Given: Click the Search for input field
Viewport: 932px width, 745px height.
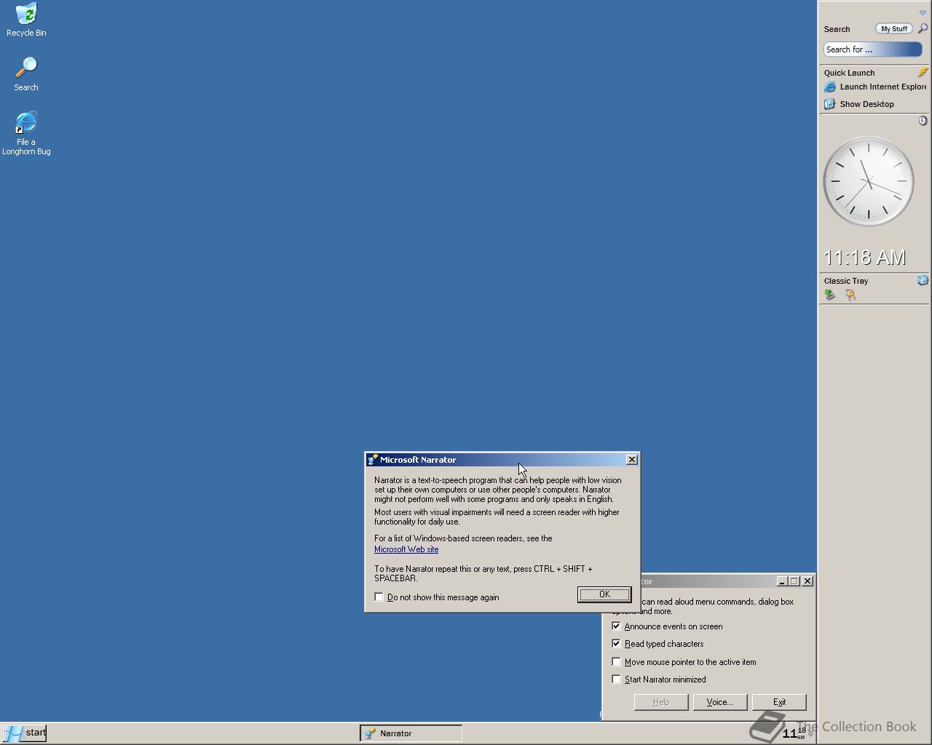Looking at the screenshot, I should tap(873, 49).
